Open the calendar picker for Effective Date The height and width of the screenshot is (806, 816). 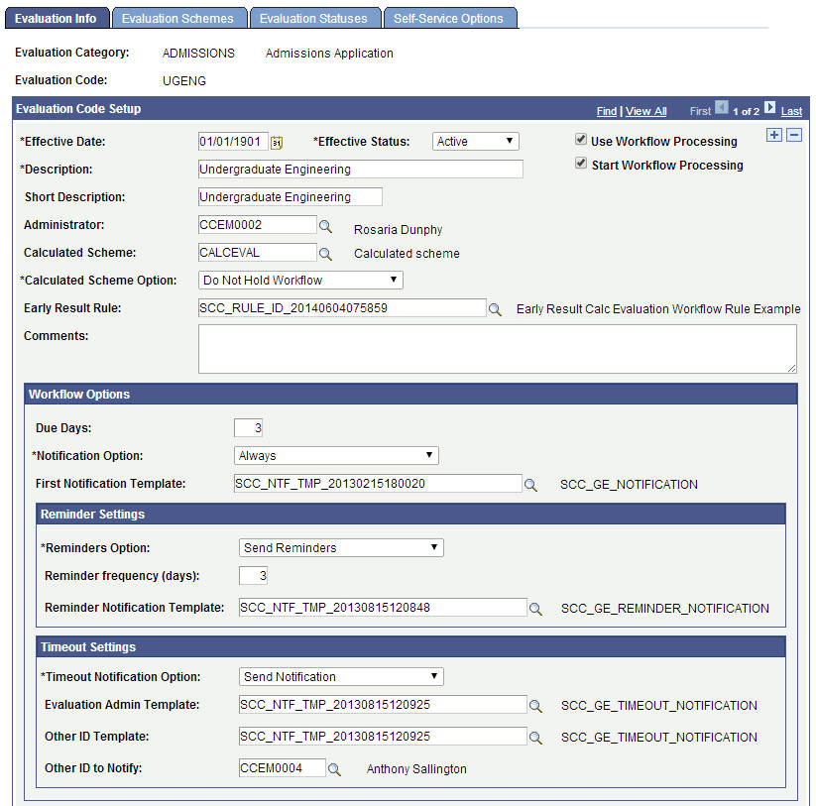(276, 143)
